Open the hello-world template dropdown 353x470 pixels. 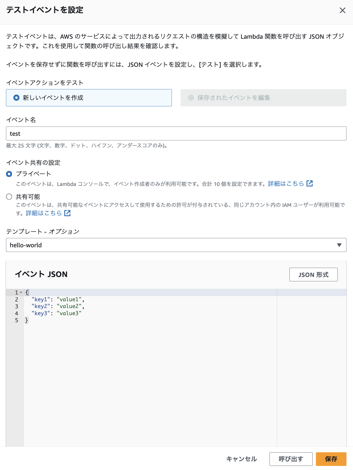pyautogui.click(x=176, y=245)
